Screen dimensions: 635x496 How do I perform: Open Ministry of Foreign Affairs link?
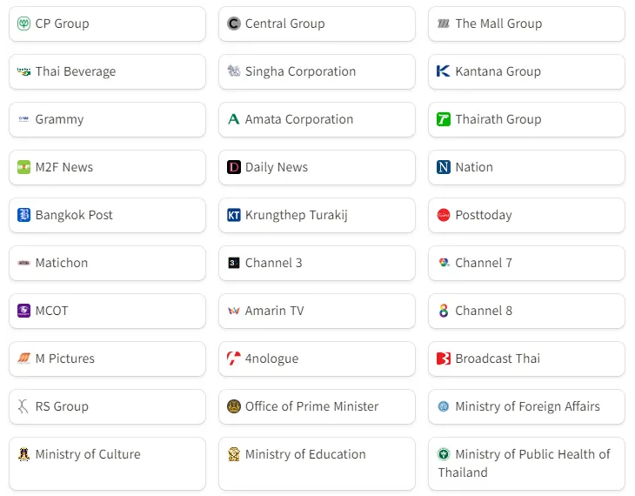pyautogui.click(x=527, y=406)
